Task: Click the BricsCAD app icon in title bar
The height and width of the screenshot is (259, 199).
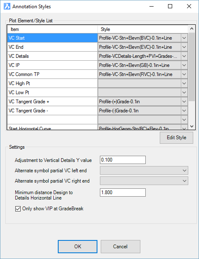Action: (x=7, y=7)
